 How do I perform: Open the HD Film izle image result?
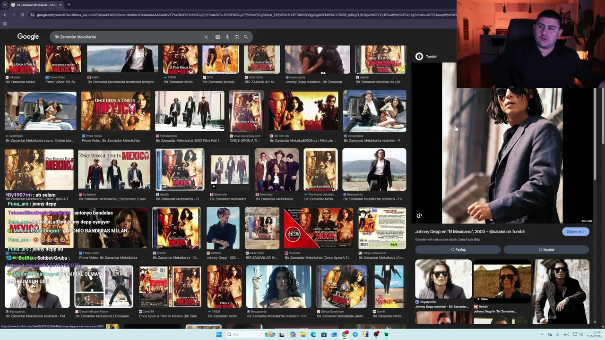(303, 110)
